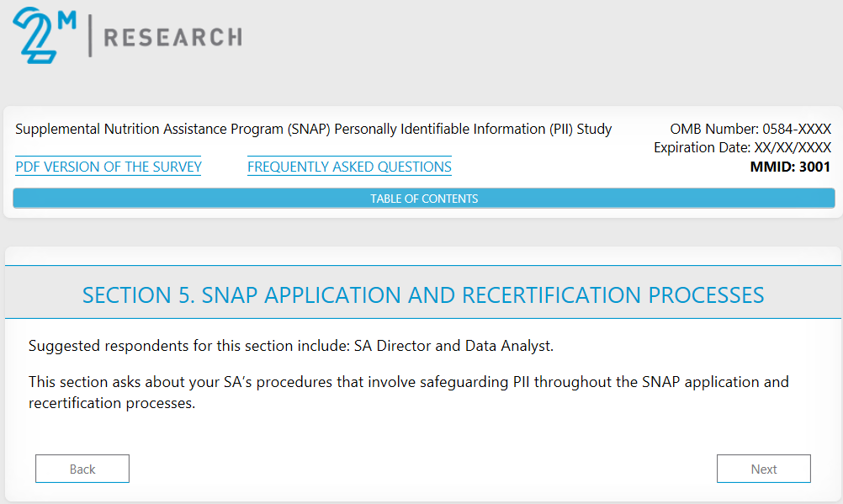Click the bold MMID: 3001 label
The image size is (843, 504).
(790, 167)
